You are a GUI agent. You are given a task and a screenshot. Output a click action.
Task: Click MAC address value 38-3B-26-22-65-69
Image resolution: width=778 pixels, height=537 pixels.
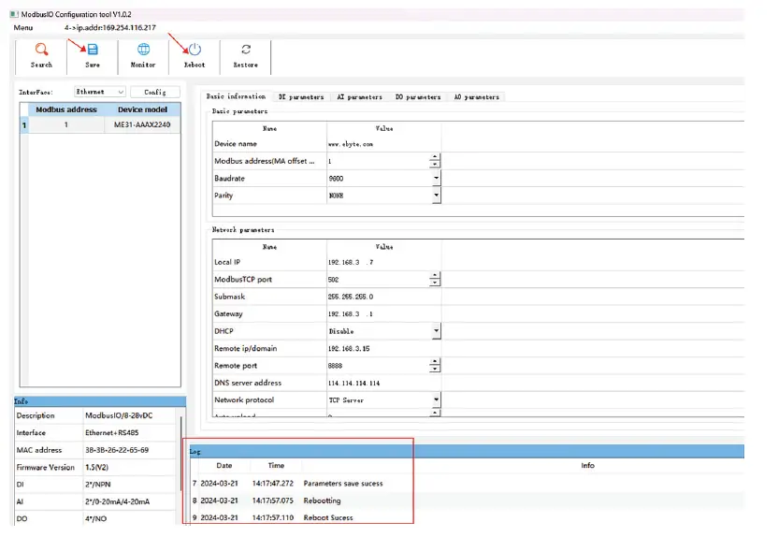117,450
